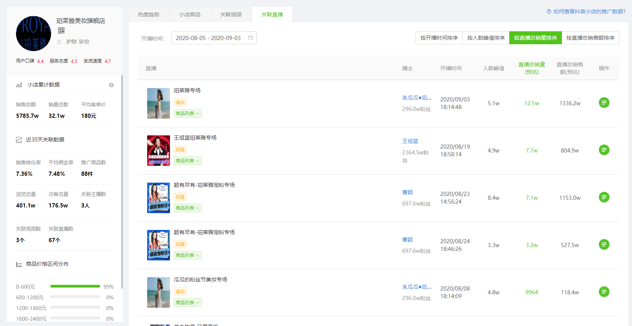This screenshot has height=326, width=632.
Task: Open the thumbnail for the 2020/08/24 颖有尽有 livestream
Action: point(159,245)
